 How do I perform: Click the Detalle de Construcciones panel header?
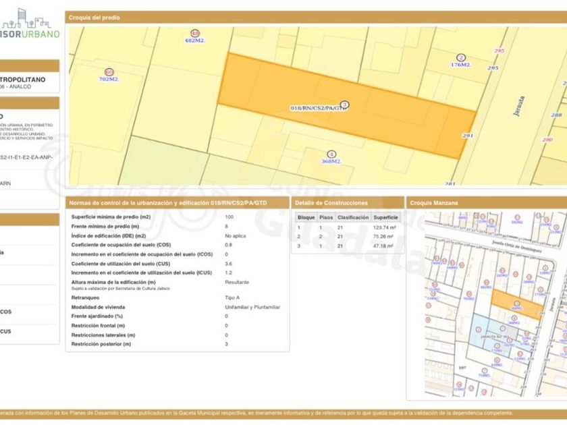[331, 202]
